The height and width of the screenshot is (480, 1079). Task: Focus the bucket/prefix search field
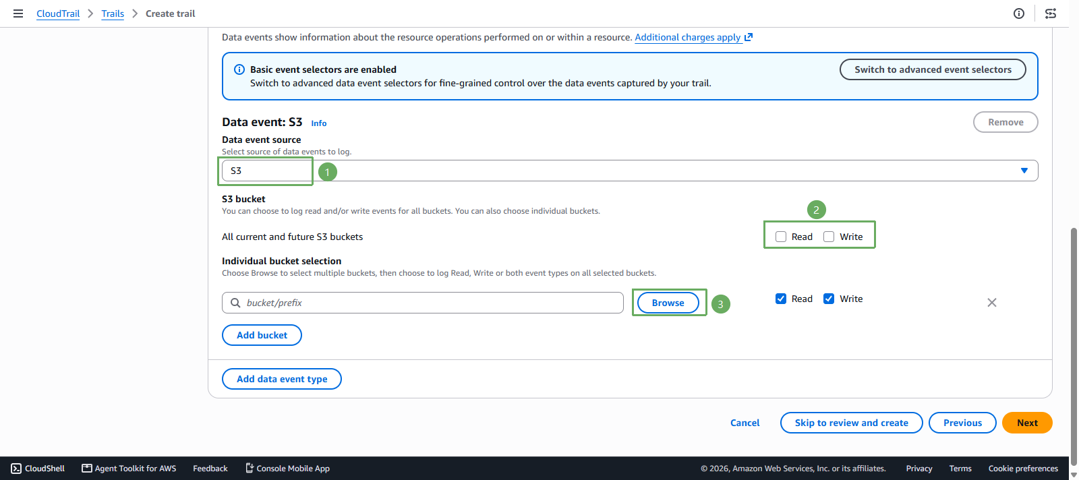(423, 303)
